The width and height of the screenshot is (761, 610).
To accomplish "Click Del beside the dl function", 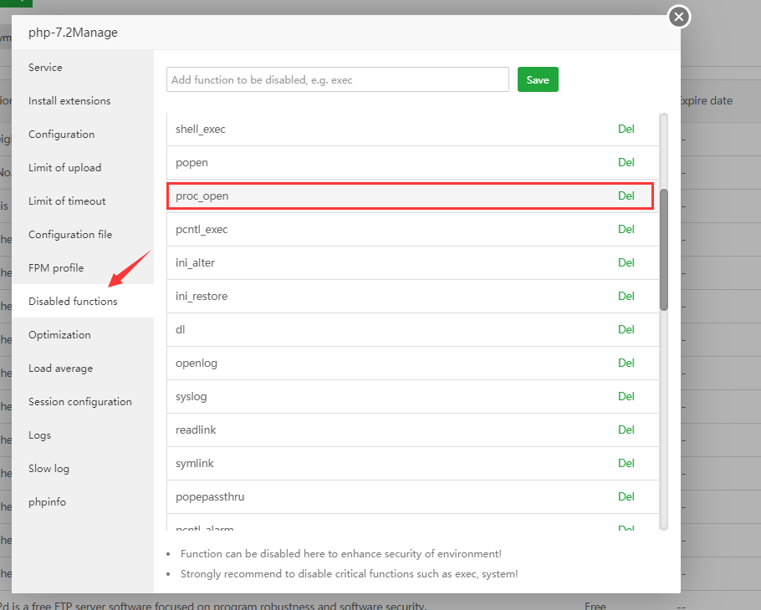I will pos(626,329).
